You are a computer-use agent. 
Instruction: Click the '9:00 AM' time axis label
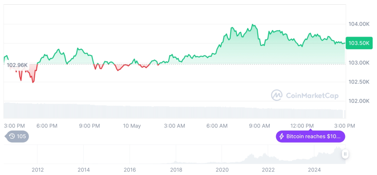click(260, 126)
